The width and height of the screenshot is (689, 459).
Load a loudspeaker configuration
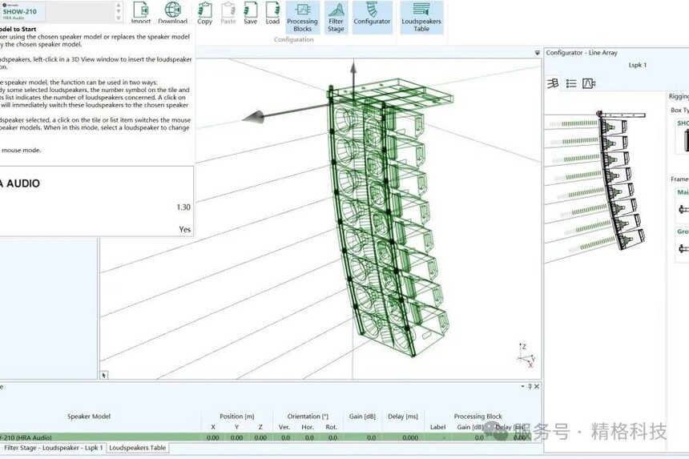(x=272, y=13)
